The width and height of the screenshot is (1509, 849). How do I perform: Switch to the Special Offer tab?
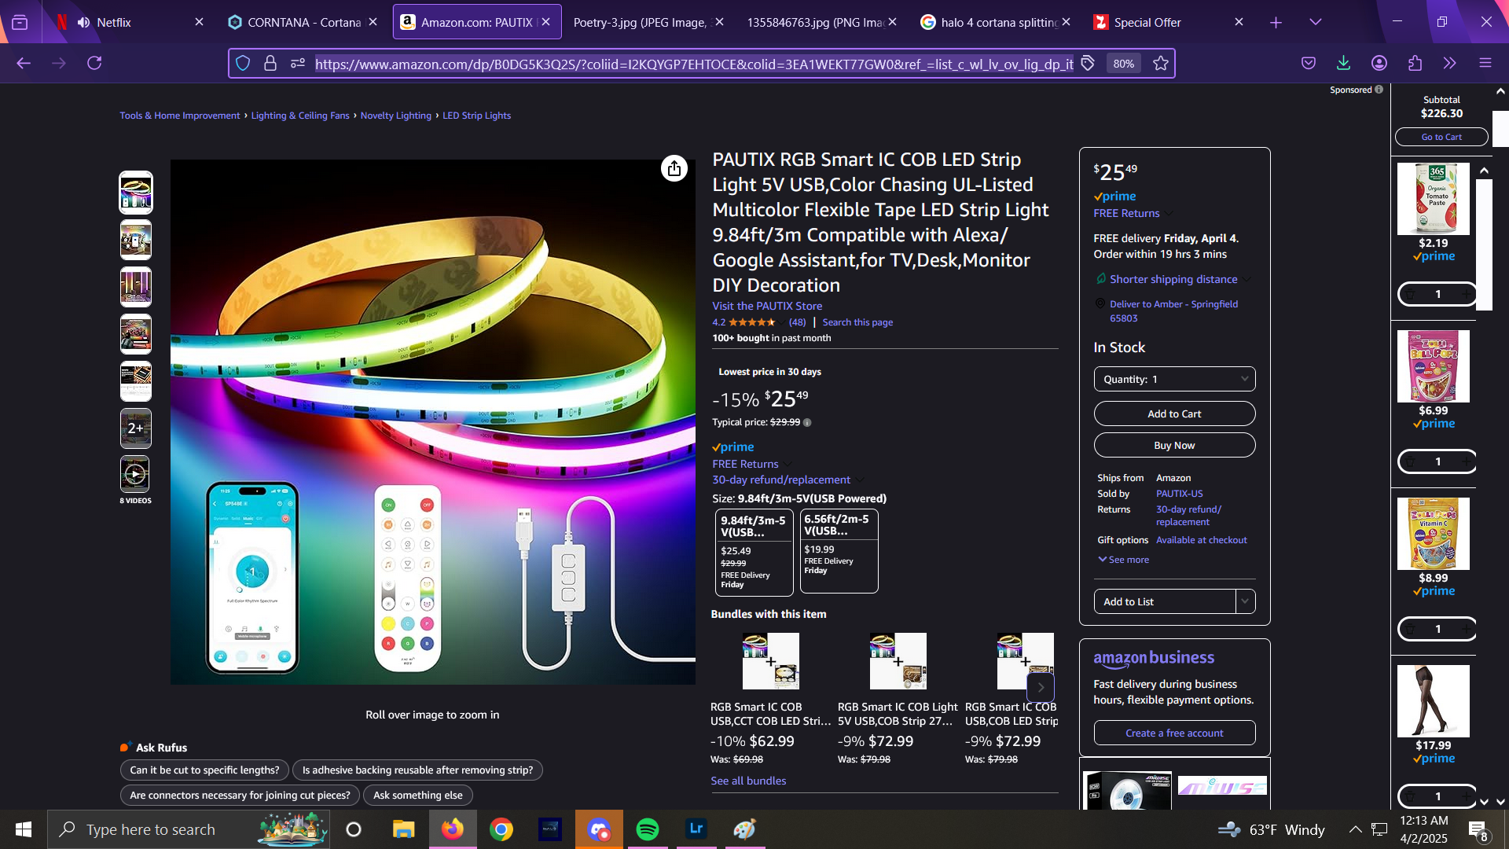click(1147, 22)
